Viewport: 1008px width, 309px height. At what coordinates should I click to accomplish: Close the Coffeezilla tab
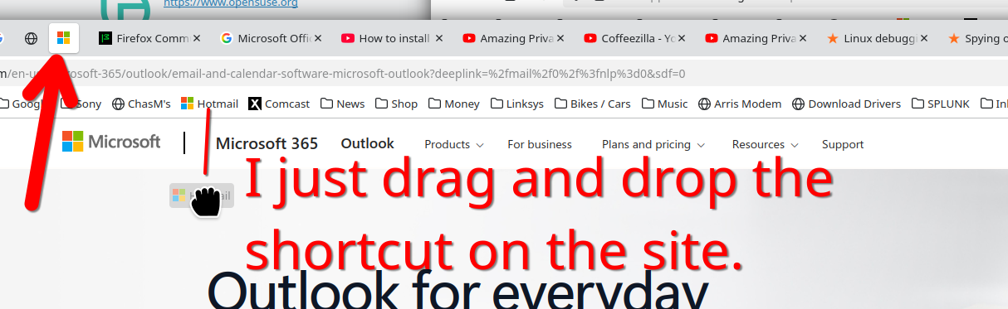tap(682, 38)
